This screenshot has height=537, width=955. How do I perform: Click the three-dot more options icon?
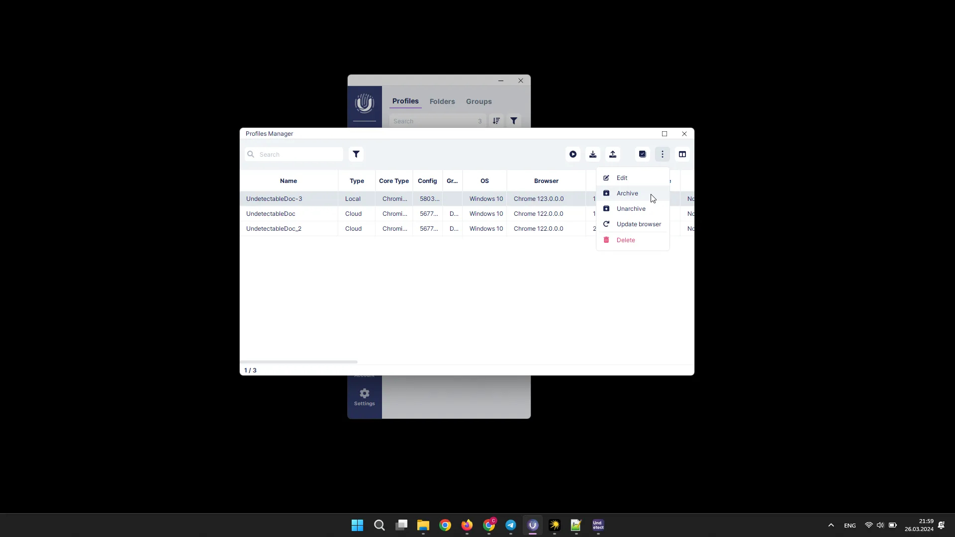tap(663, 154)
